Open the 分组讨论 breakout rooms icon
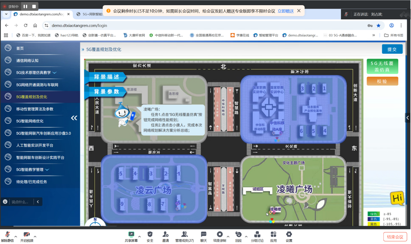The width and height of the screenshot is (411, 244). click(257, 236)
